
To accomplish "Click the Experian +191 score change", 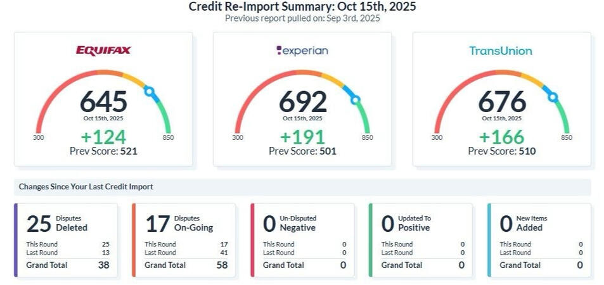I will (x=302, y=137).
